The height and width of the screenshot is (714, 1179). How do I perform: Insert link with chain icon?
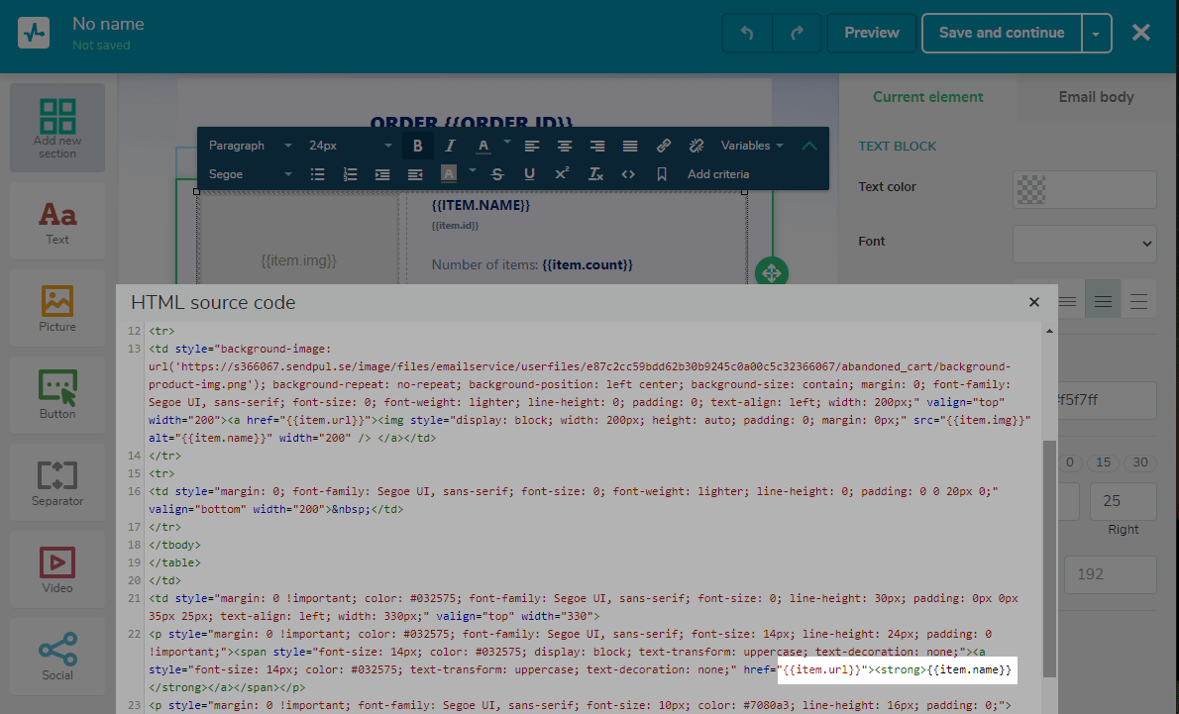click(x=663, y=146)
